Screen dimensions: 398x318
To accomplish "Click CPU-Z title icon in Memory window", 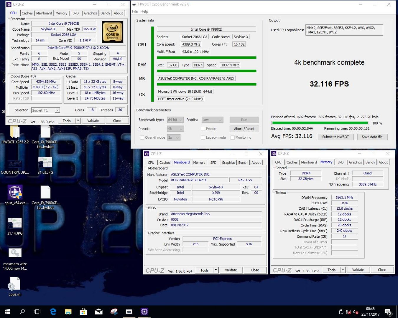I will pyautogui.click(x=274, y=153).
